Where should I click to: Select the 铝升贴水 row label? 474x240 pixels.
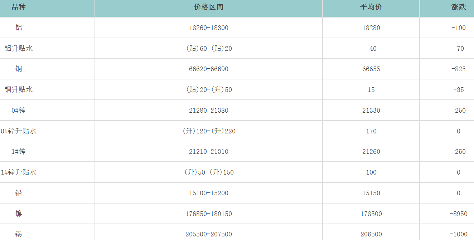click(x=19, y=48)
